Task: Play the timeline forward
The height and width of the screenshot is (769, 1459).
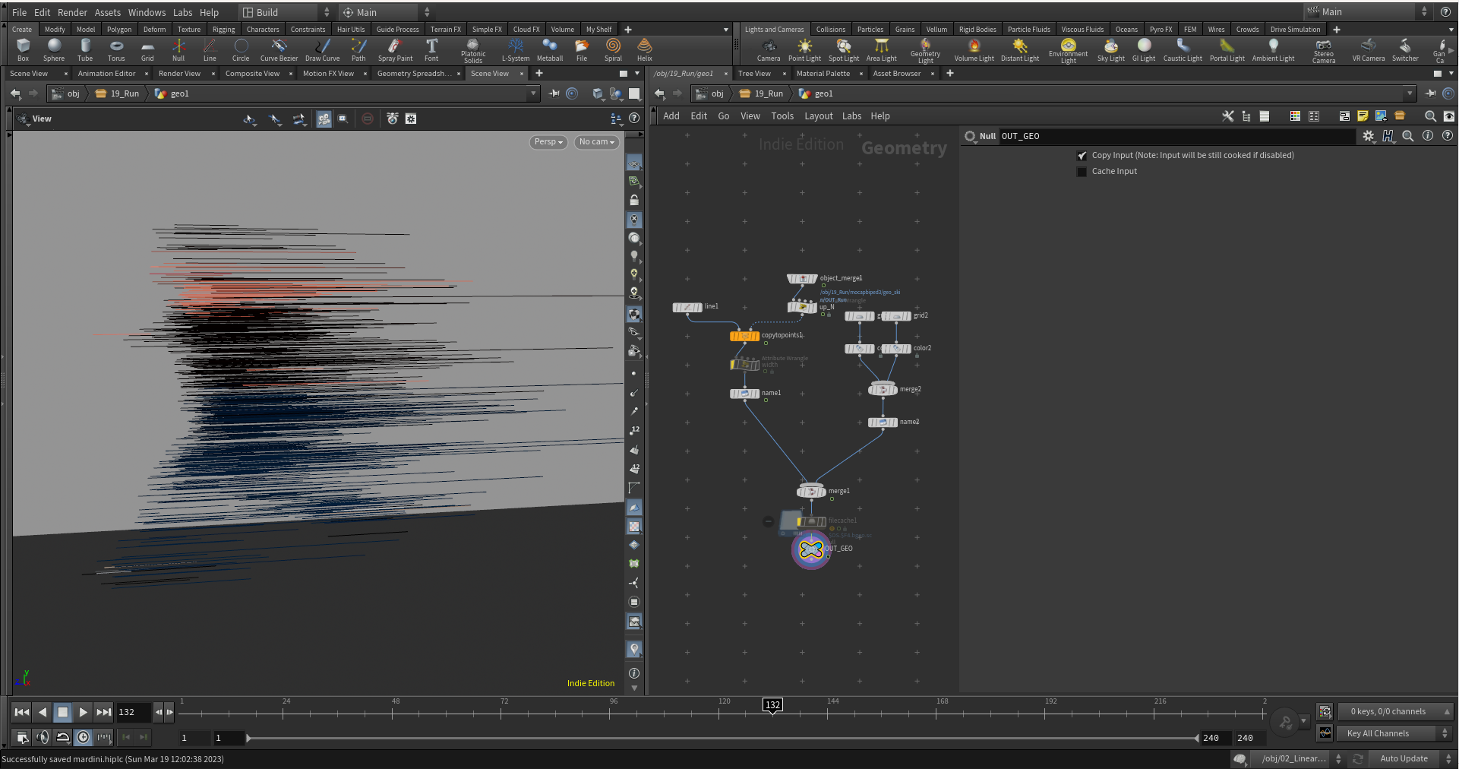Action: [83, 712]
